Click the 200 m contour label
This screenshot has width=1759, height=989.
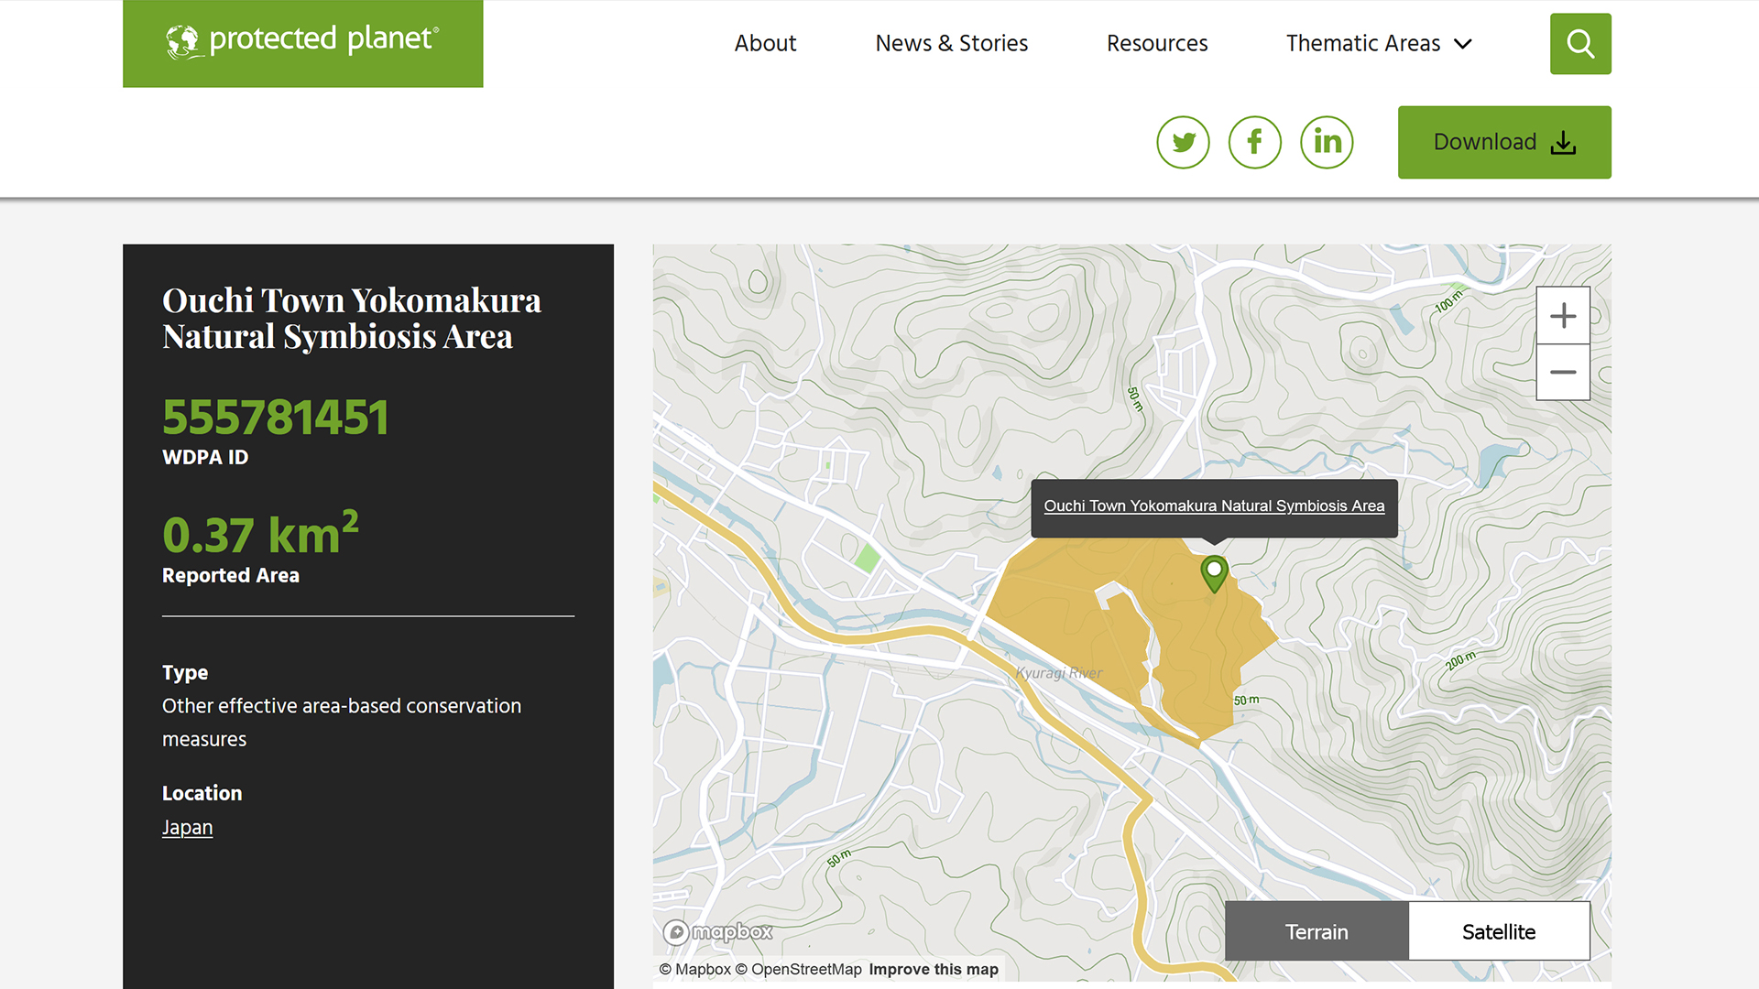click(1461, 660)
